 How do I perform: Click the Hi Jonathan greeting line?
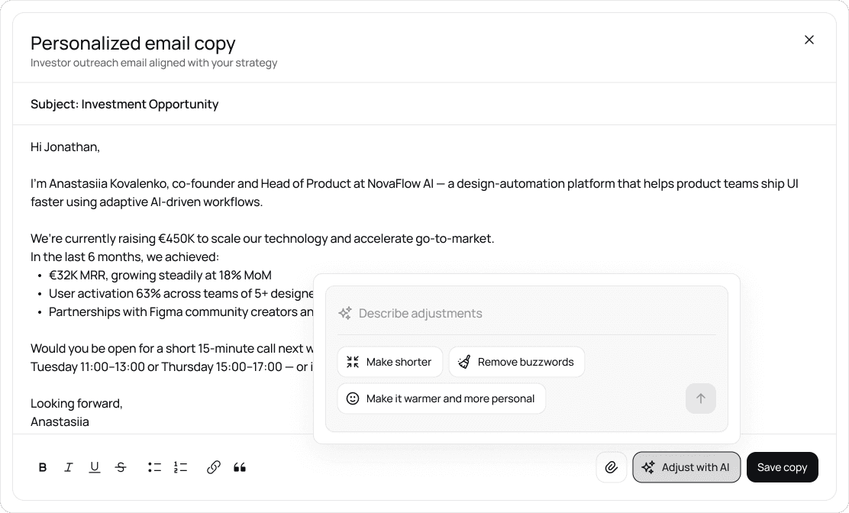click(65, 147)
